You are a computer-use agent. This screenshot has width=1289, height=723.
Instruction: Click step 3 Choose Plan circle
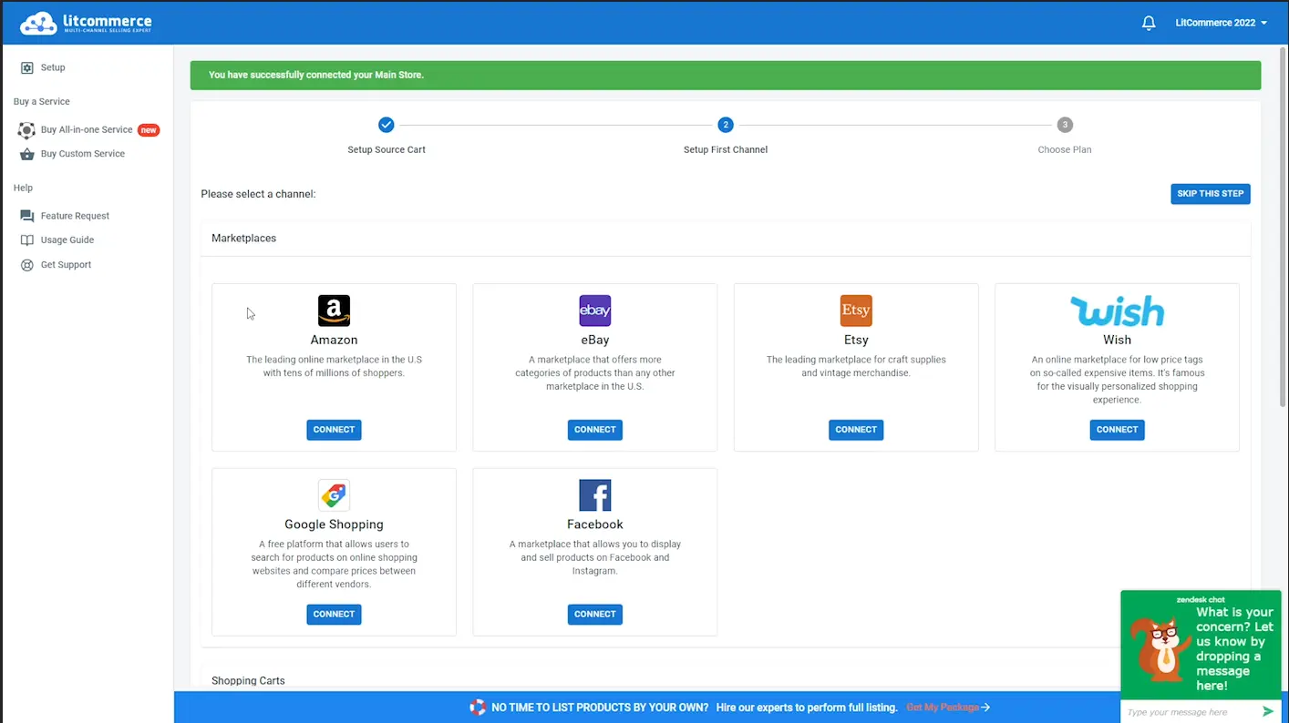click(x=1065, y=125)
